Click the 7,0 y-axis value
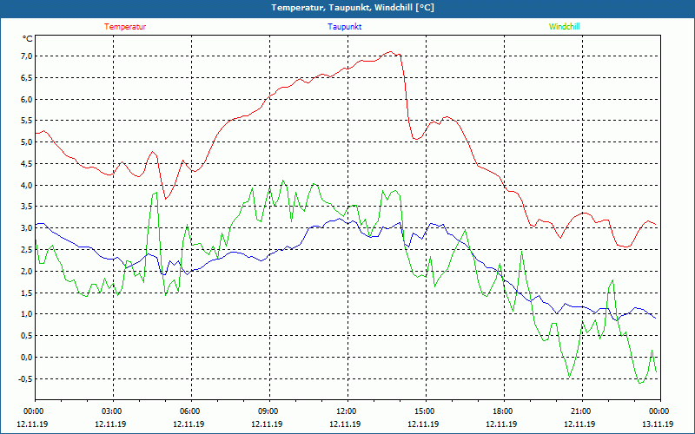The height and width of the screenshot is (434, 695). pyautogui.click(x=26, y=56)
